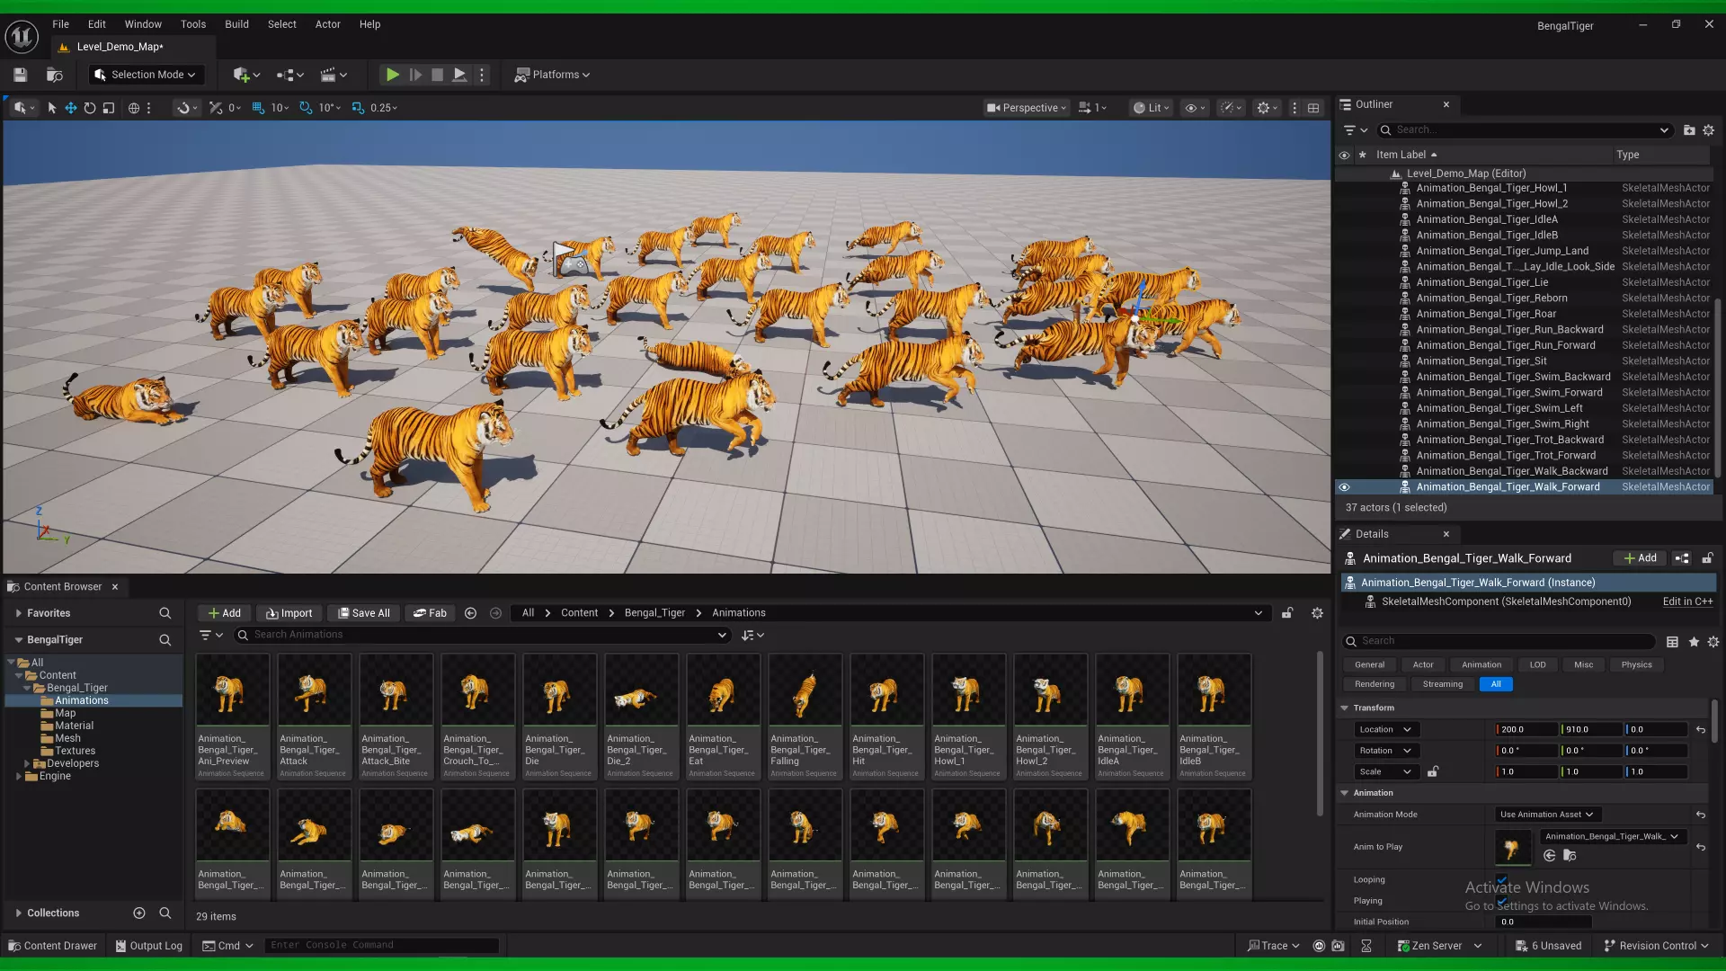Toggle visibility of Walk_Forward actor

[x=1344, y=487]
